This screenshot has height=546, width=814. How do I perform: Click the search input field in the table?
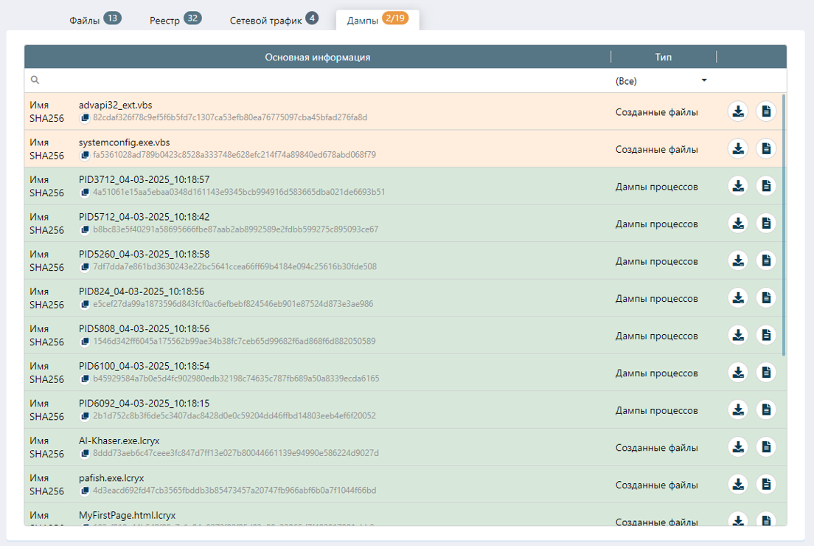(317, 81)
